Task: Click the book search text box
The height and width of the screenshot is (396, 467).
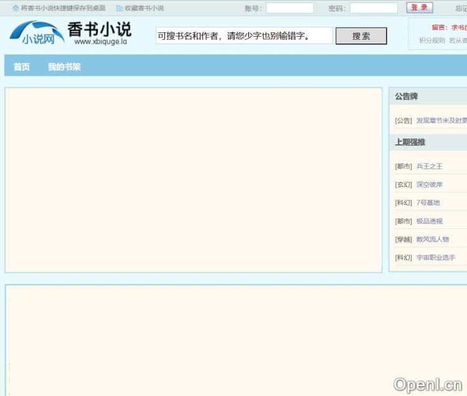Action: point(244,36)
